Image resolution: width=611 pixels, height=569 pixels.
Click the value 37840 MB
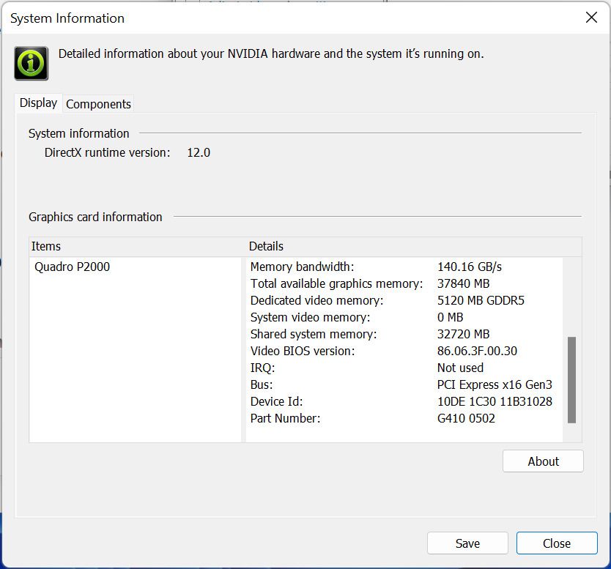click(x=463, y=283)
